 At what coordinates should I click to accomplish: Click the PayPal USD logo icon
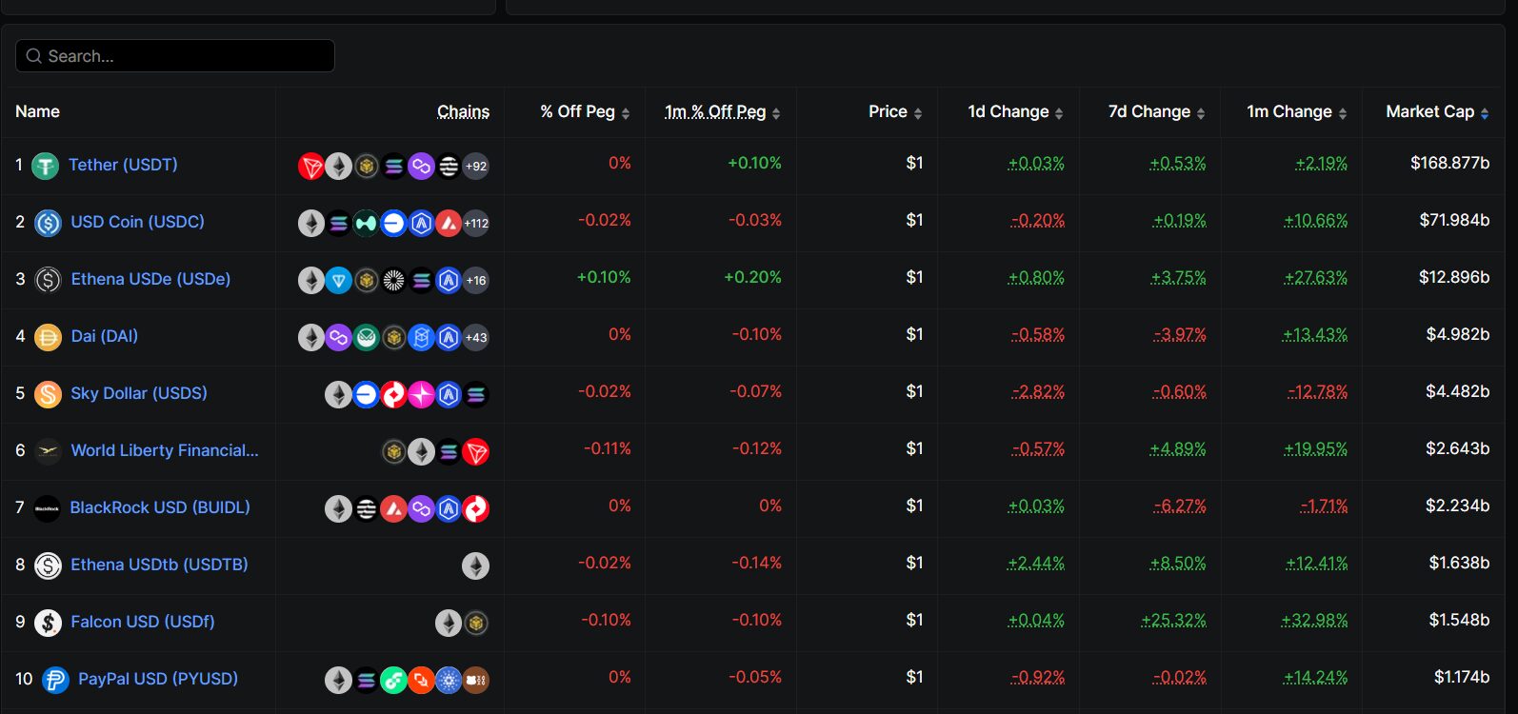click(x=55, y=680)
